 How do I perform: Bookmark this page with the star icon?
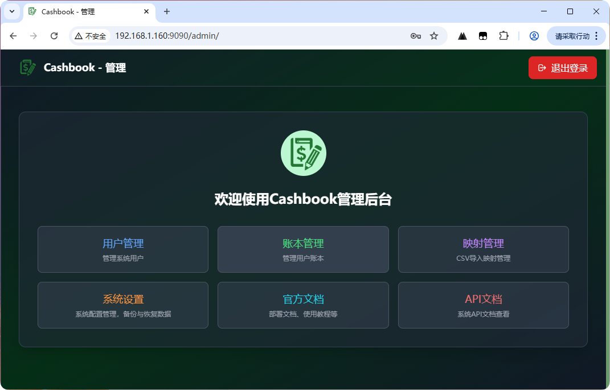coord(434,36)
